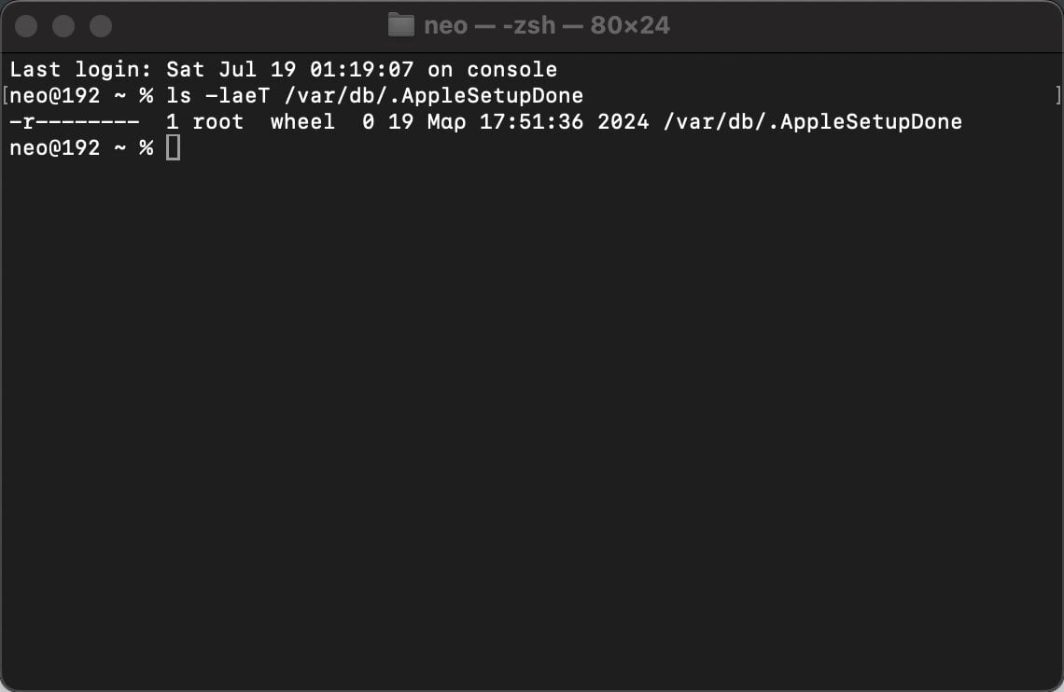Click the file permissions string "-r--------"
Screen dimensions: 1064x692
point(75,122)
